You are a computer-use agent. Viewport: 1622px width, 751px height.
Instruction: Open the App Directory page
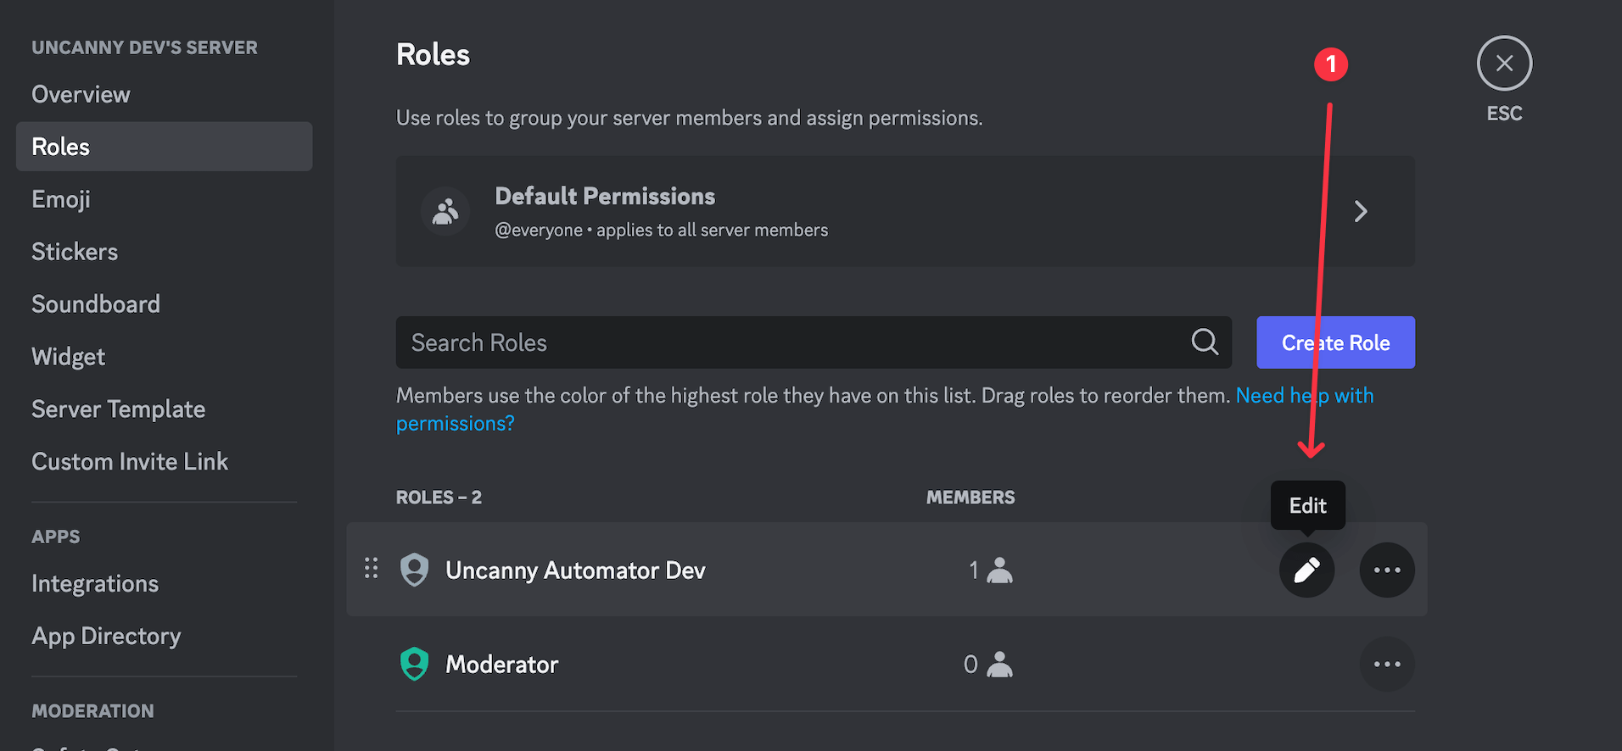106,636
